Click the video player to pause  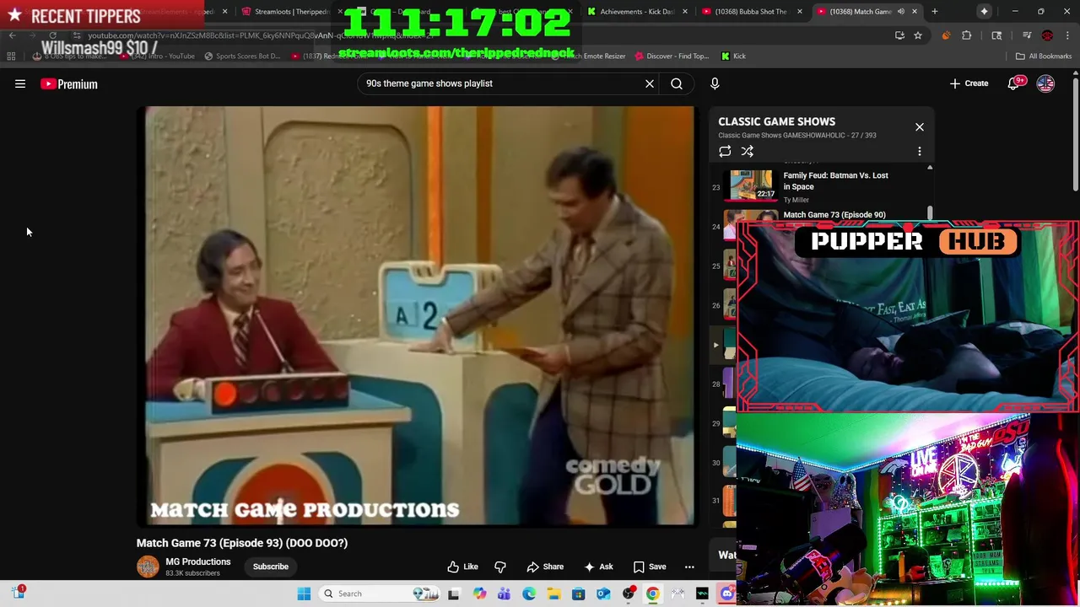418,315
